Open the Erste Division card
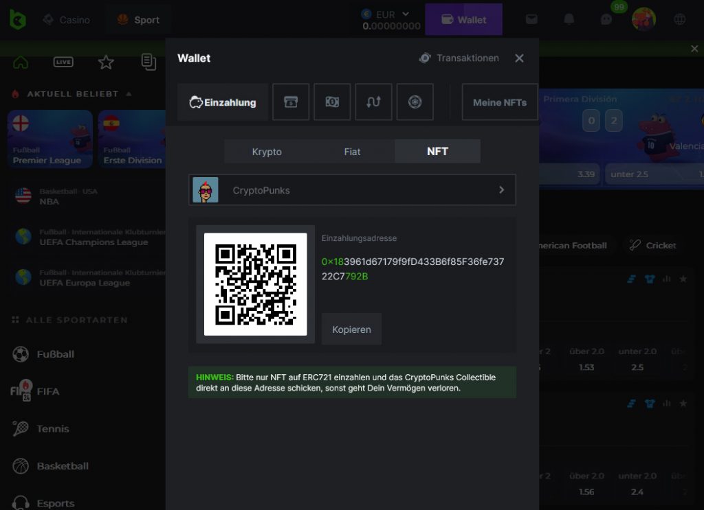This screenshot has width=704, height=510. (x=132, y=139)
